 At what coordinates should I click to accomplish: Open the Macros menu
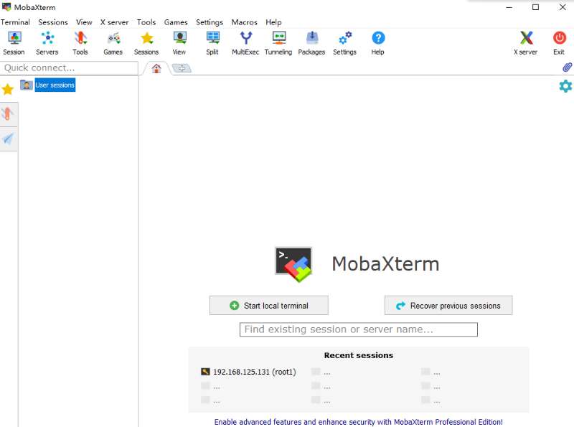click(x=244, y=22)
